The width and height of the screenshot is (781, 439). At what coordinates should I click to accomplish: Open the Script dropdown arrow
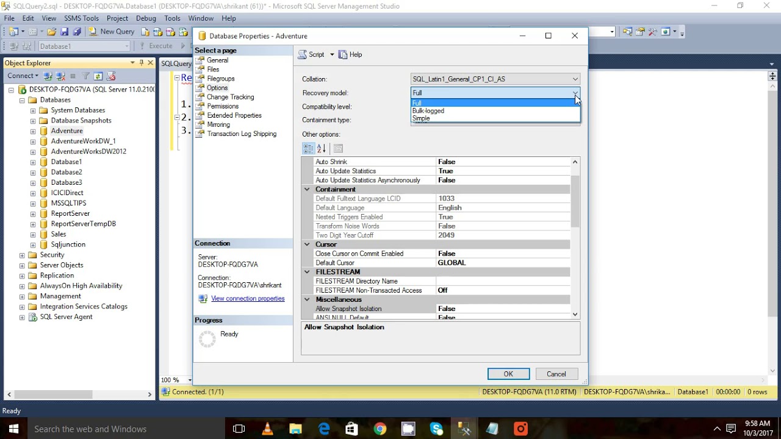(332, 54)
